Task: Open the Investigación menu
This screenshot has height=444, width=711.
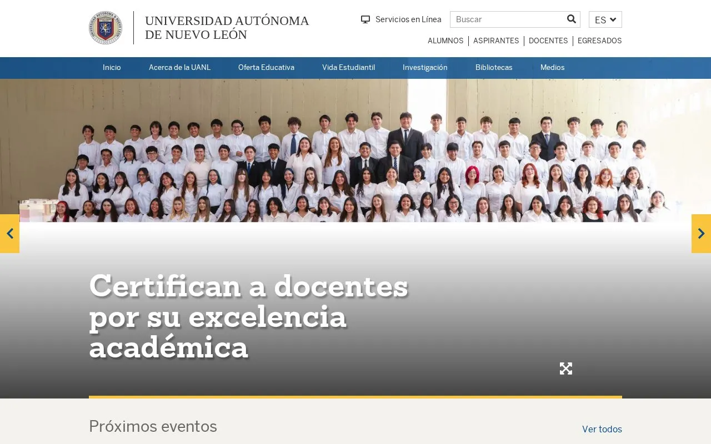Action: (425, 68)
